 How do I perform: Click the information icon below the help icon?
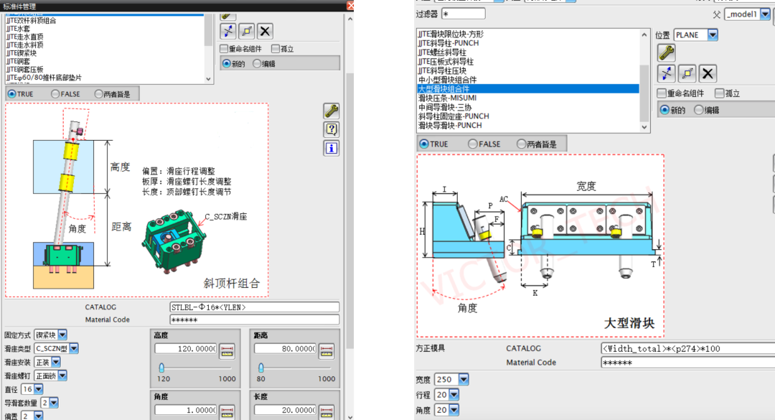click(x=331, y=147)
